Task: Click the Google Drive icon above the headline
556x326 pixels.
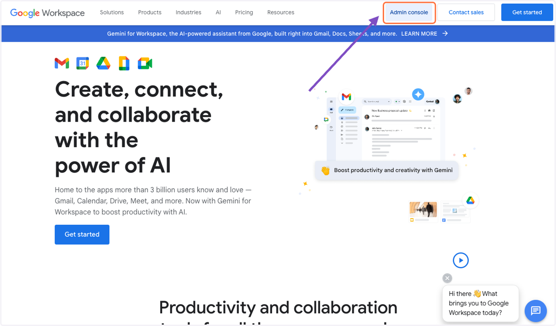Action: pos(103,63)
